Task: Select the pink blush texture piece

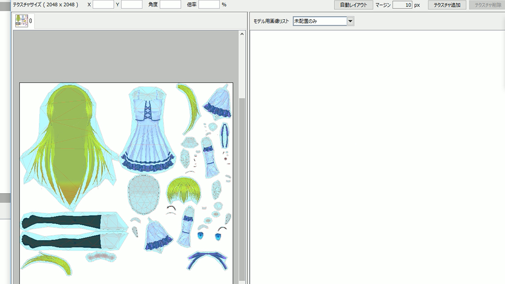Action: click(101, 256)
